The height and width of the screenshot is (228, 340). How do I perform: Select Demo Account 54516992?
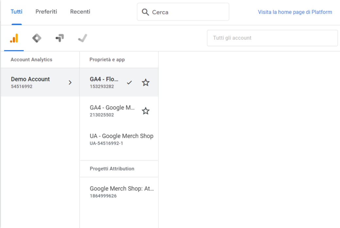coord(40,82)
